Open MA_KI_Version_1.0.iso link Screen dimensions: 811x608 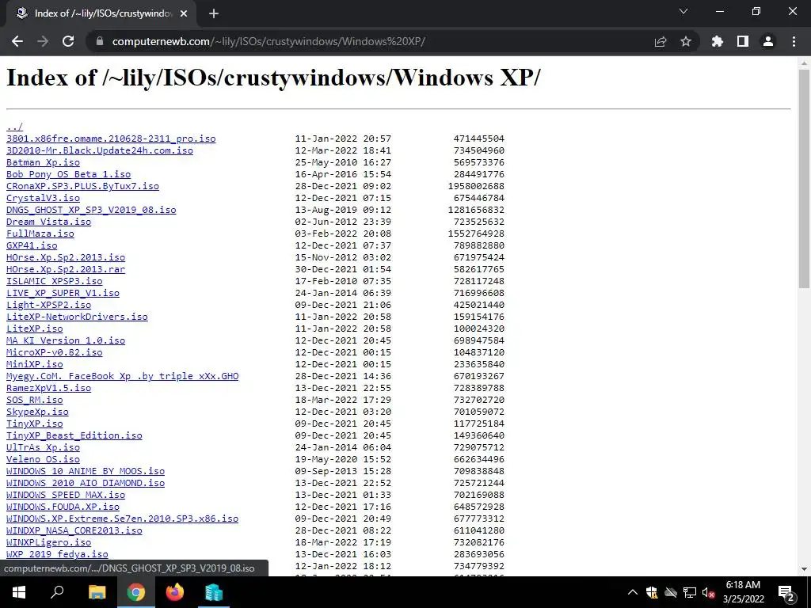coord(66,340)
